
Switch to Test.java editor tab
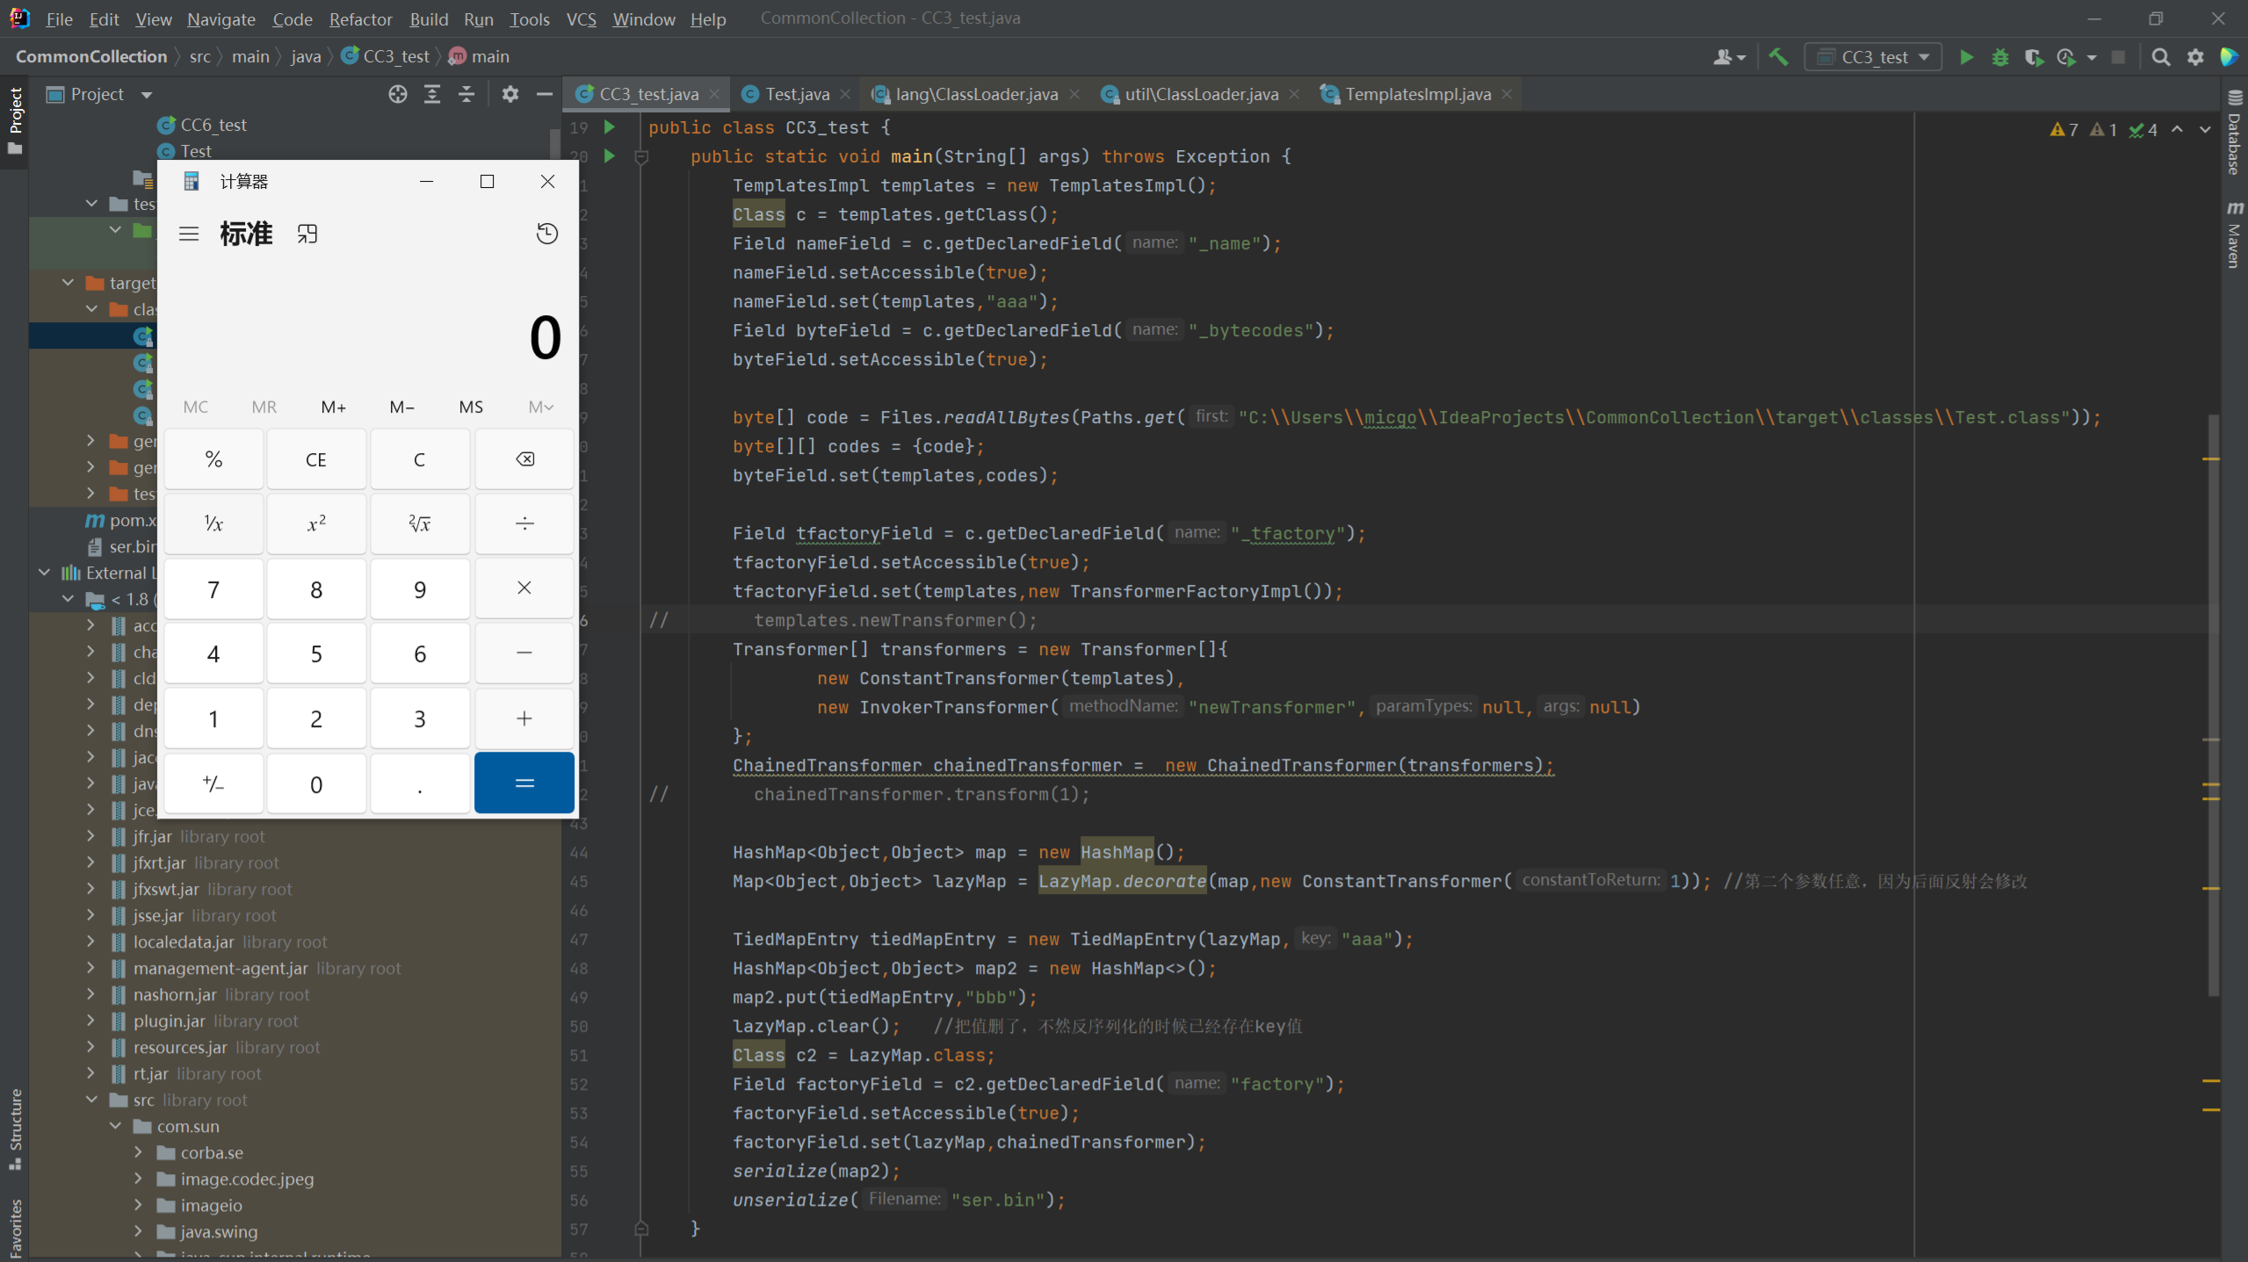point(797,94)
